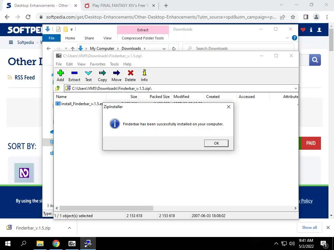Open Info in the 7-Zip toolbar

pyautogui.click(x=144, y=76)
